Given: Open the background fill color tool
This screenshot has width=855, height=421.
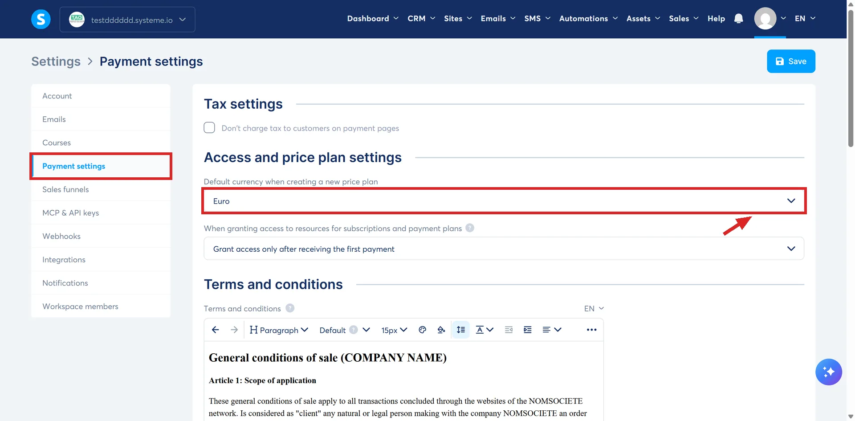Looking at the screenshot, I should click(441, 330).
